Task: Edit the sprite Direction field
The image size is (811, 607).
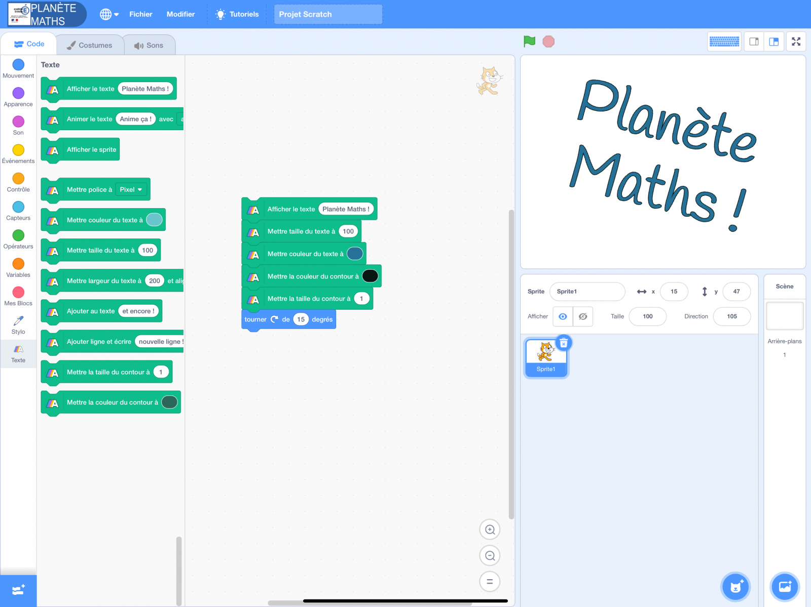Action: click(x=732, y=316)
